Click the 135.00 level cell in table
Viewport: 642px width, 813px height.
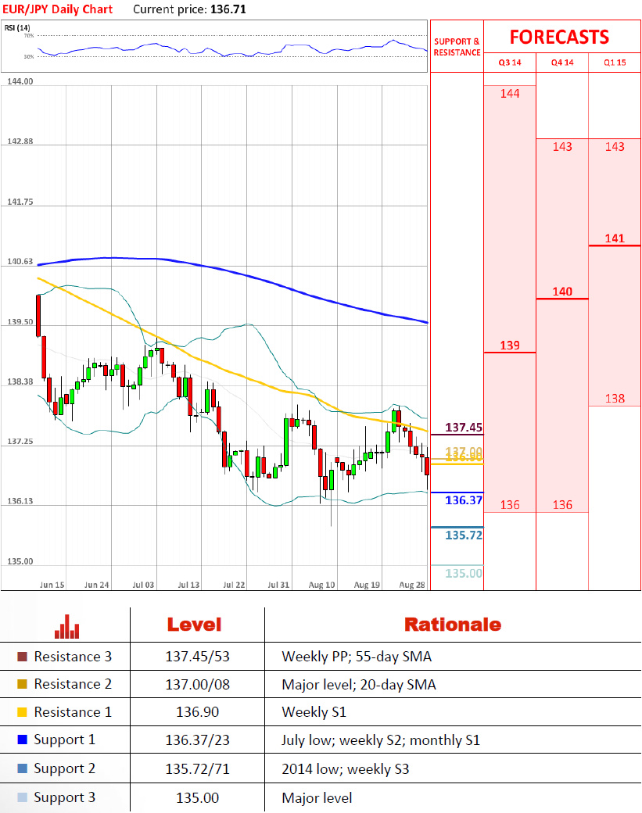tap(198, 798)
